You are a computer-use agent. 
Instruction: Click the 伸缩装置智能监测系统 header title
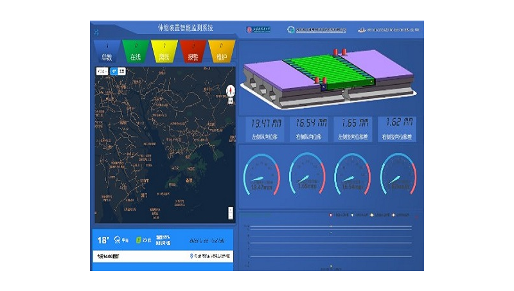(186, 28)
